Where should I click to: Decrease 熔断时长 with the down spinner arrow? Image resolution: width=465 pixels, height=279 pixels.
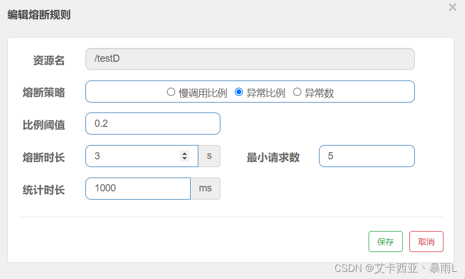(x=185, y=159)
